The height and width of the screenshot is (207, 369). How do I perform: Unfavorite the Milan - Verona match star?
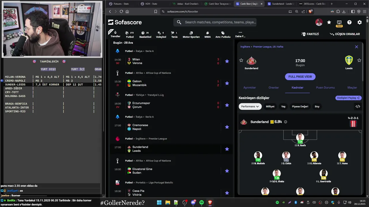click(x=227, y=61)
